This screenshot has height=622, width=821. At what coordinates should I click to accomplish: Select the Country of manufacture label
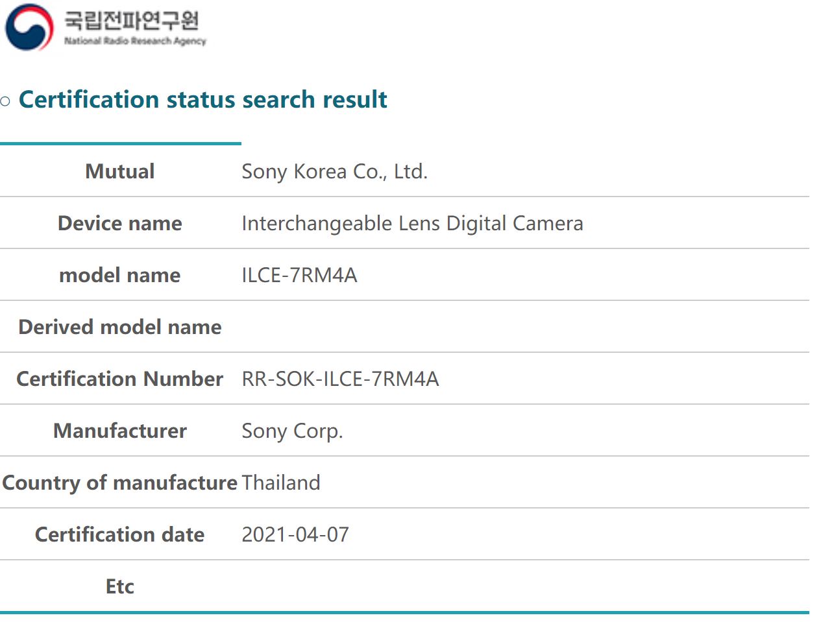pos(120,483)
